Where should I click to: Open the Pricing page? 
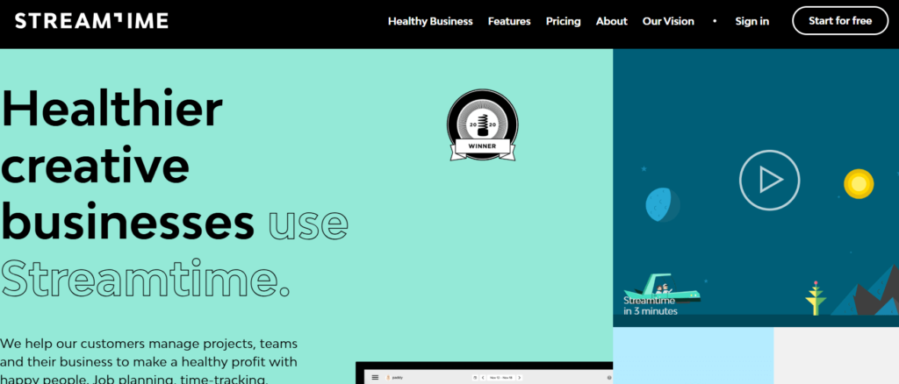[x=563, y=21]
